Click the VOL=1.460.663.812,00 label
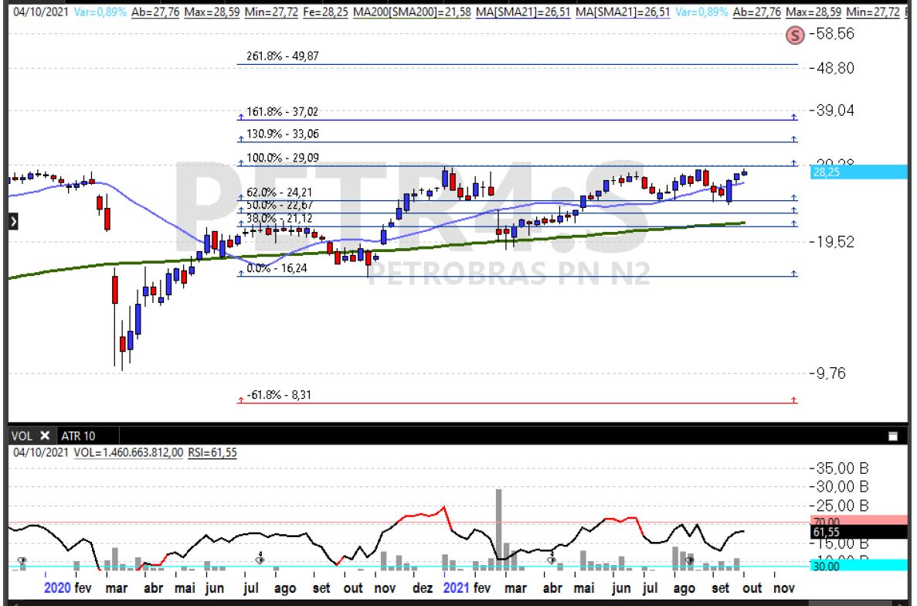 128,452
